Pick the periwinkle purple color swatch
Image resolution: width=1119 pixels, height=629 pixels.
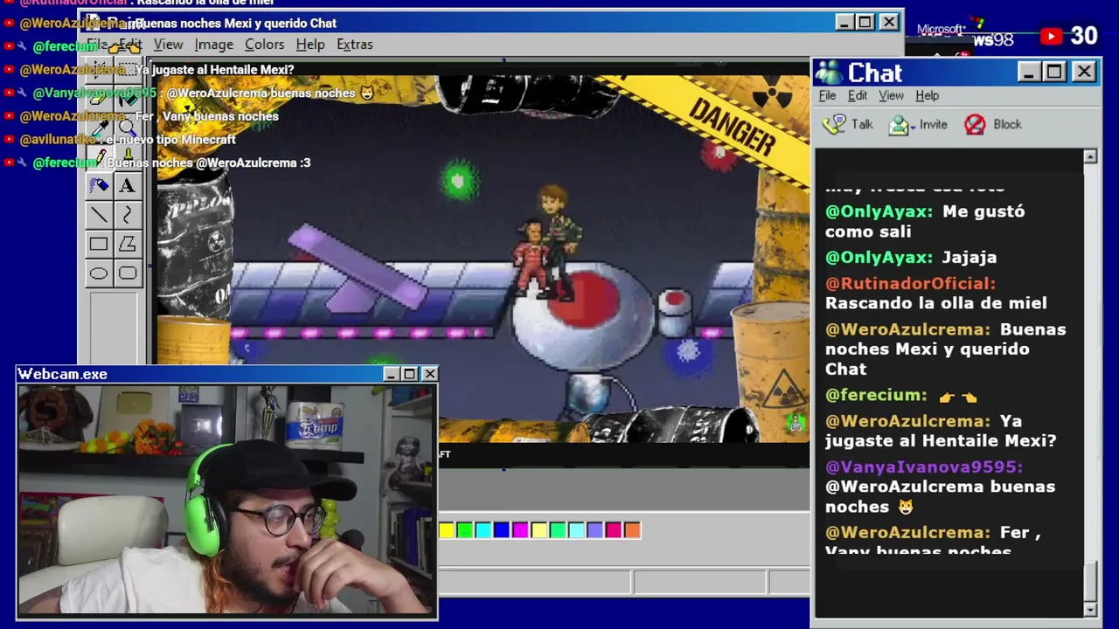click(x=594, y=530)
